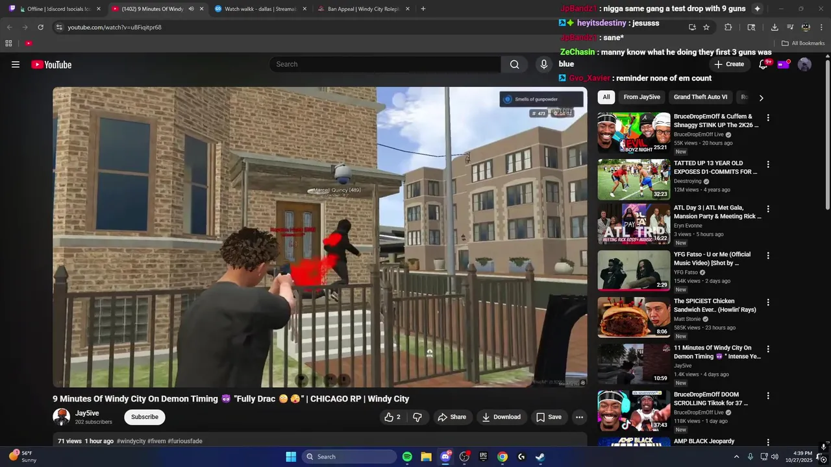Open a new browser tab
The width and height of the screenshot is (831, 467).
pos(423,9)
